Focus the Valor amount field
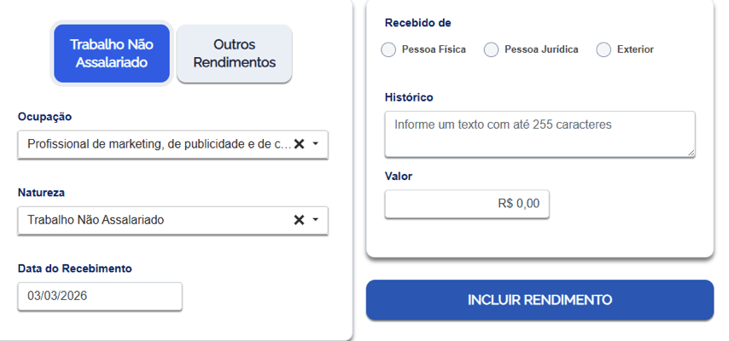The height and width of the screenshot is (341, 729). tap(467, 204)
